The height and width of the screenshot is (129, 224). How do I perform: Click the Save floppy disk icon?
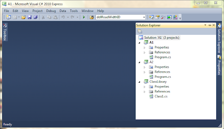29,17
